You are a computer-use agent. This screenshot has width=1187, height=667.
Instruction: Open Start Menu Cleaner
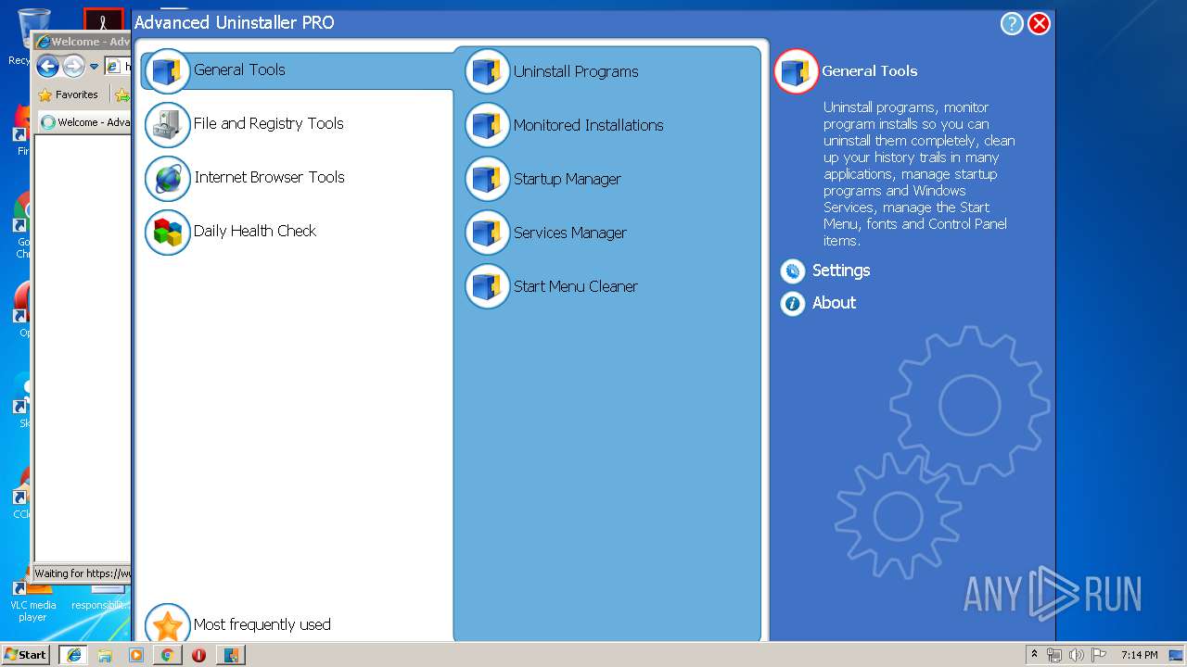pyautogui.click(x=576, y=286)
